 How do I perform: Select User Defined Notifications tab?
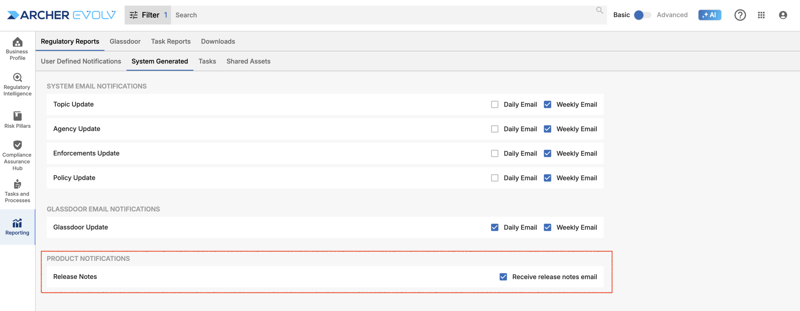click(x=81, y=61)
